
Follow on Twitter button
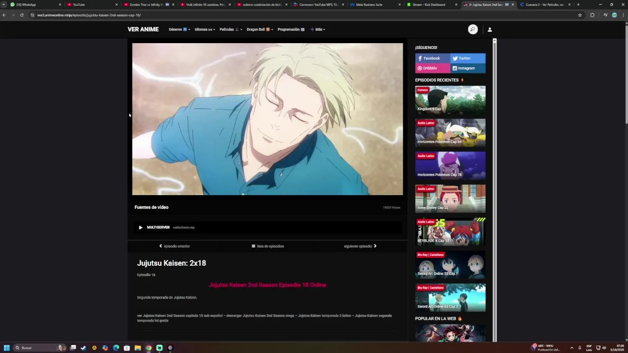pos(468,58)
